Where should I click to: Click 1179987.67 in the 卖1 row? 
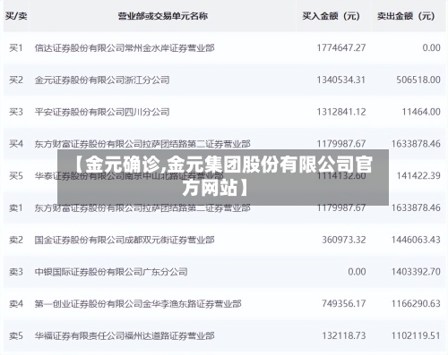click(x=341, y=207)
